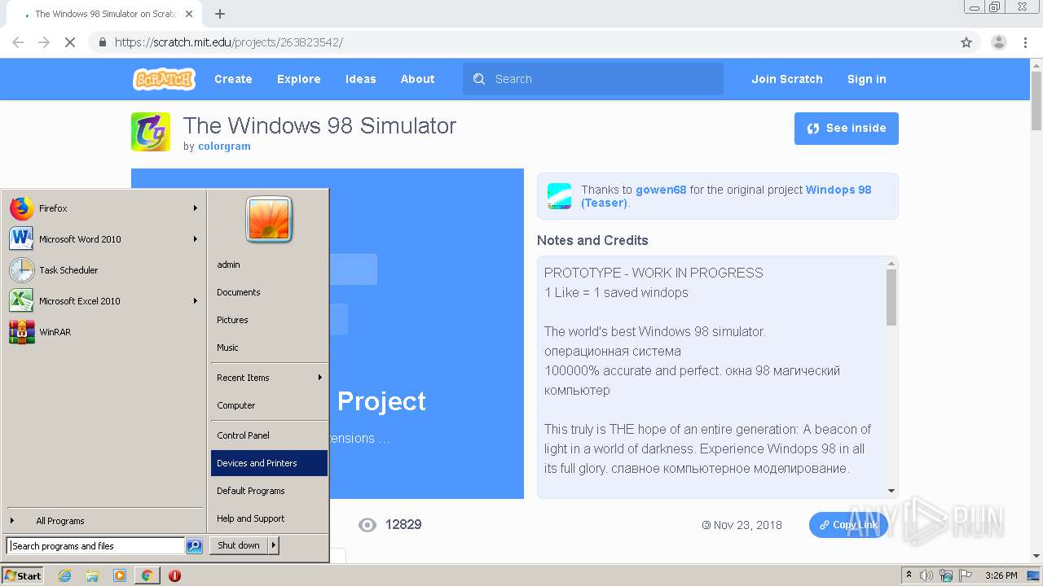Click the Search programs and files box
1043x586 pixels.
tap(95, 546)
